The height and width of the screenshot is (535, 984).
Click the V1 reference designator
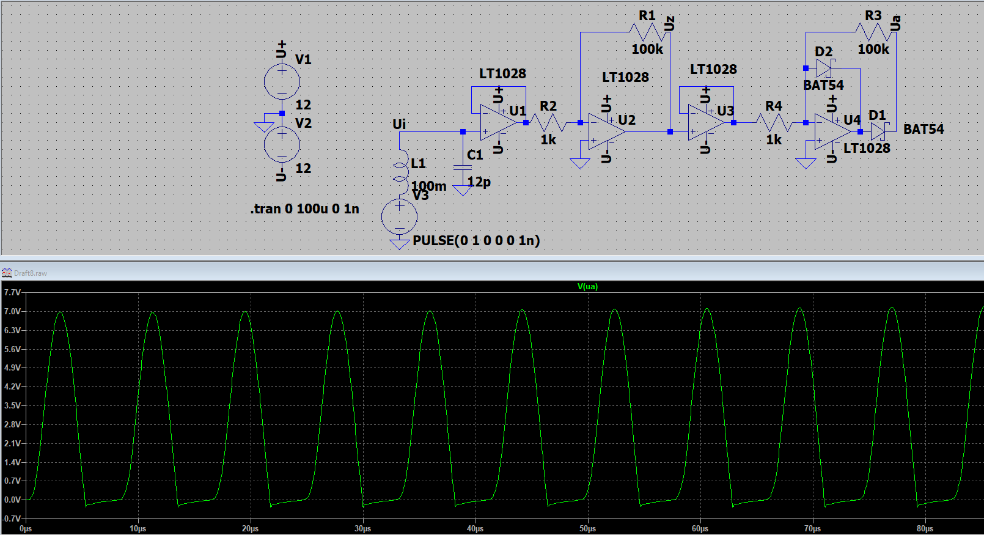pyautogui.click(x=303, y=60)
